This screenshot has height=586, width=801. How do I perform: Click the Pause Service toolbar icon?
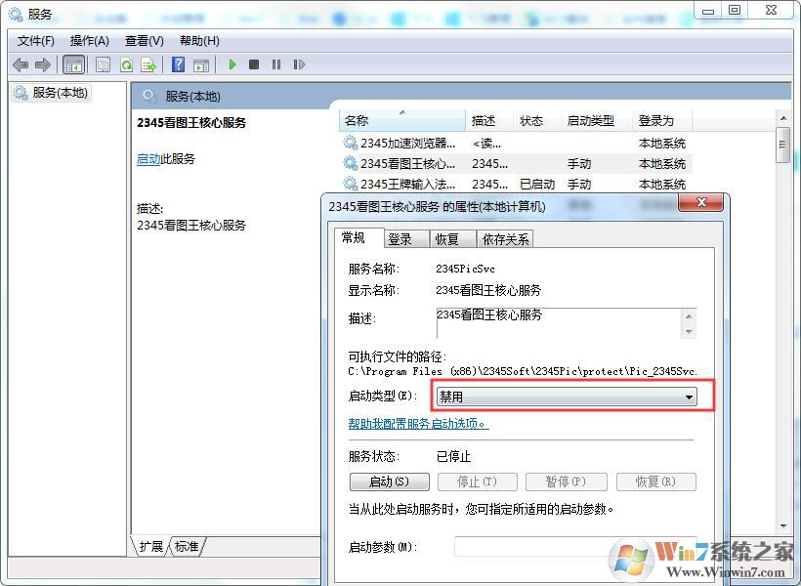(x=276, y=64)
